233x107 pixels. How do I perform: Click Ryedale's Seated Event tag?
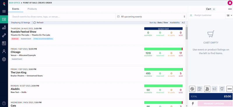(x=26, y=39)
